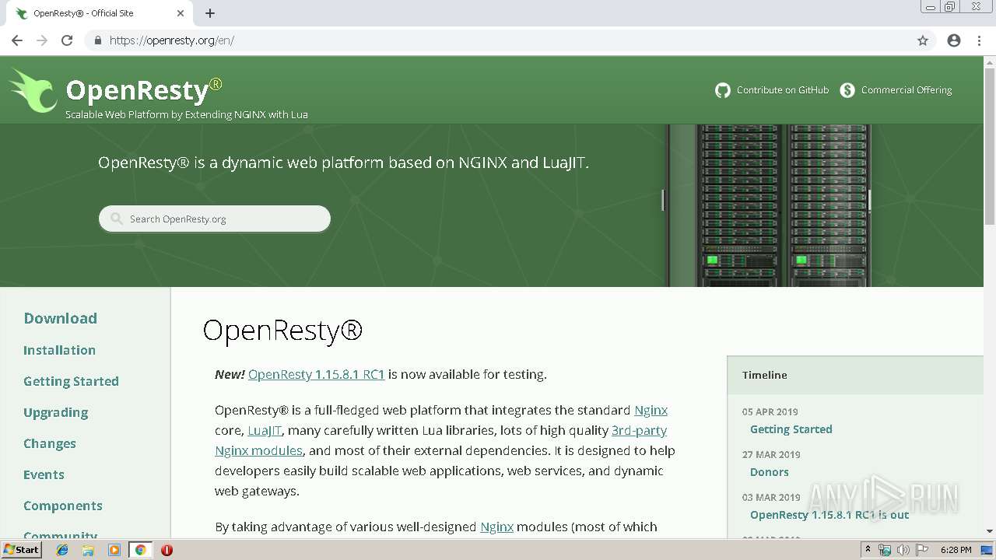
Task: Follow the 3rd-party Nginx modules link
Action: (639, 430)
